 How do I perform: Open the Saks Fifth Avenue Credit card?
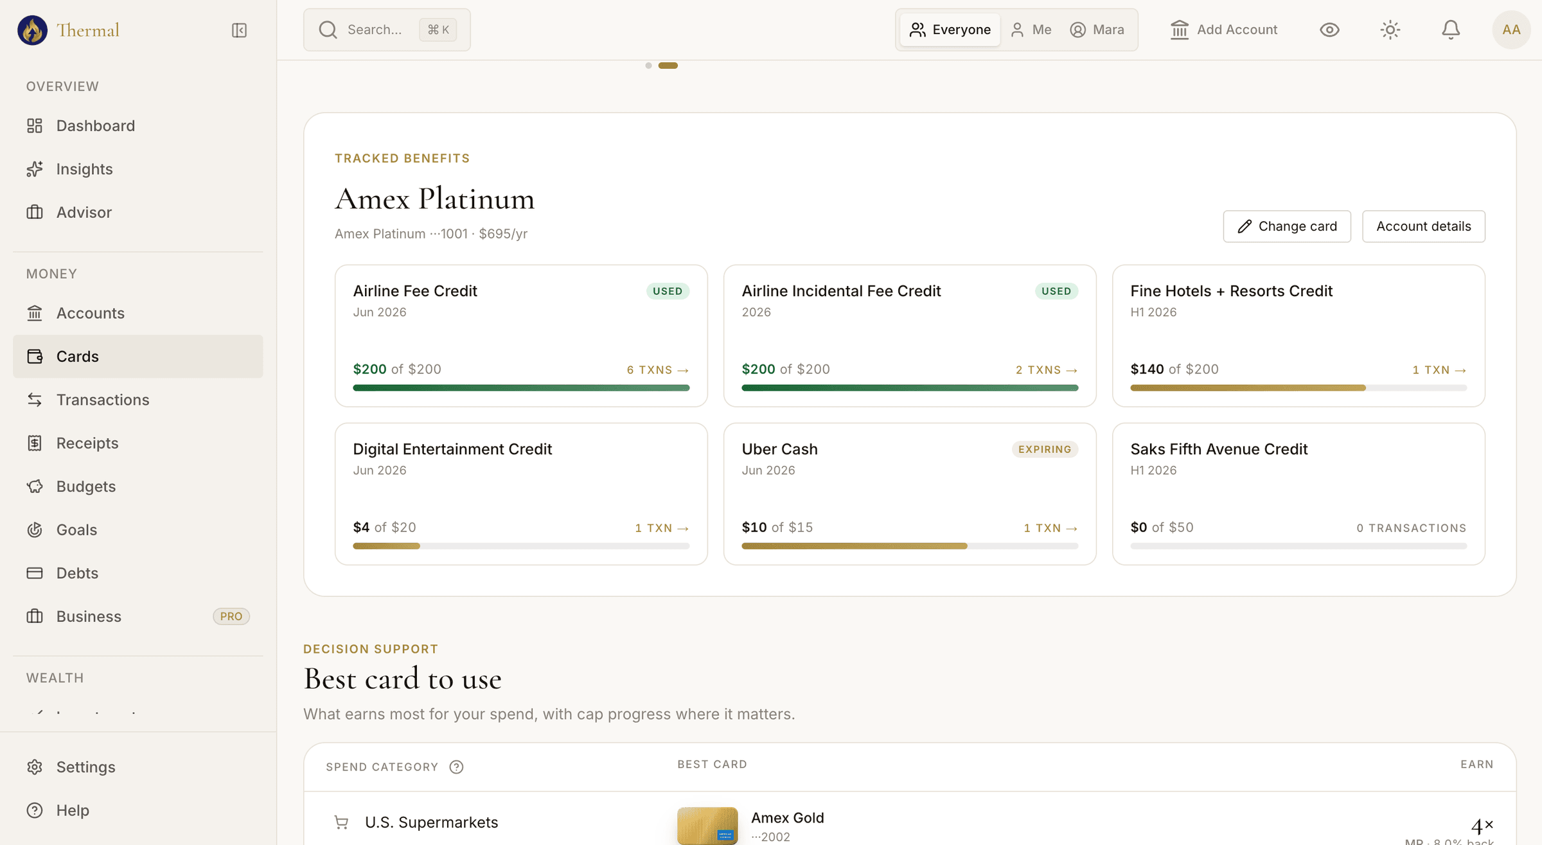pyautogui.click(x=1298, y=494)
